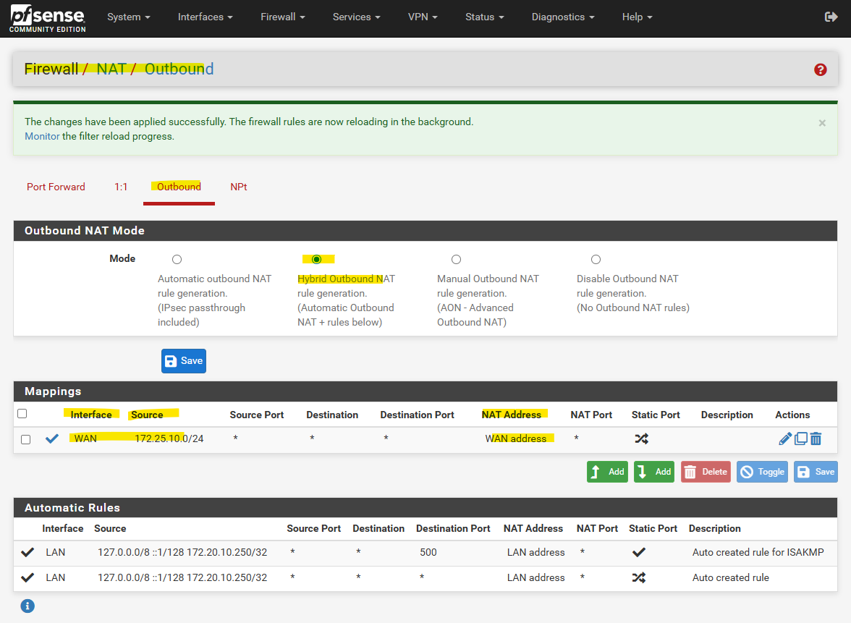The height and width of the screenshot is (623, 851).
Task: Dismiss the success alert message
Action: [821, 123]
